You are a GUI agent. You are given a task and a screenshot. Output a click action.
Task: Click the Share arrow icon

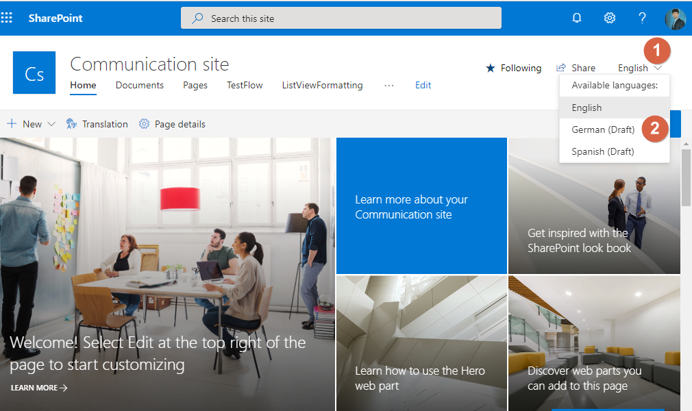point(561,68)
